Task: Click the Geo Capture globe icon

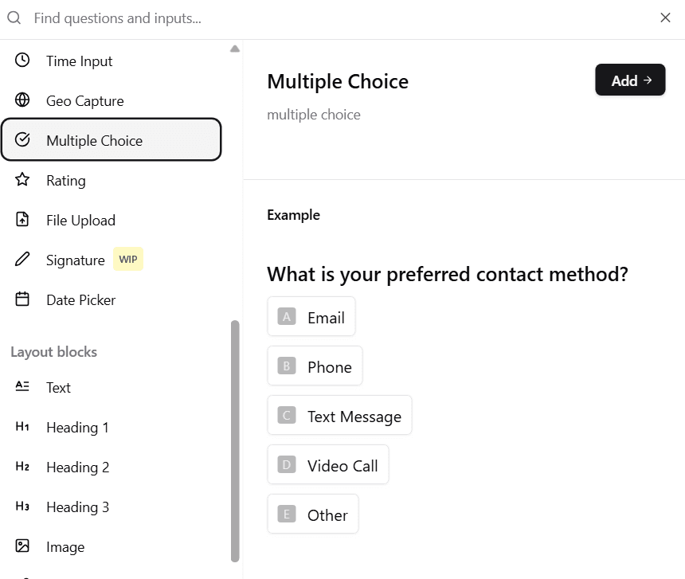Action: pyautogui.click(x=22, y=100)
